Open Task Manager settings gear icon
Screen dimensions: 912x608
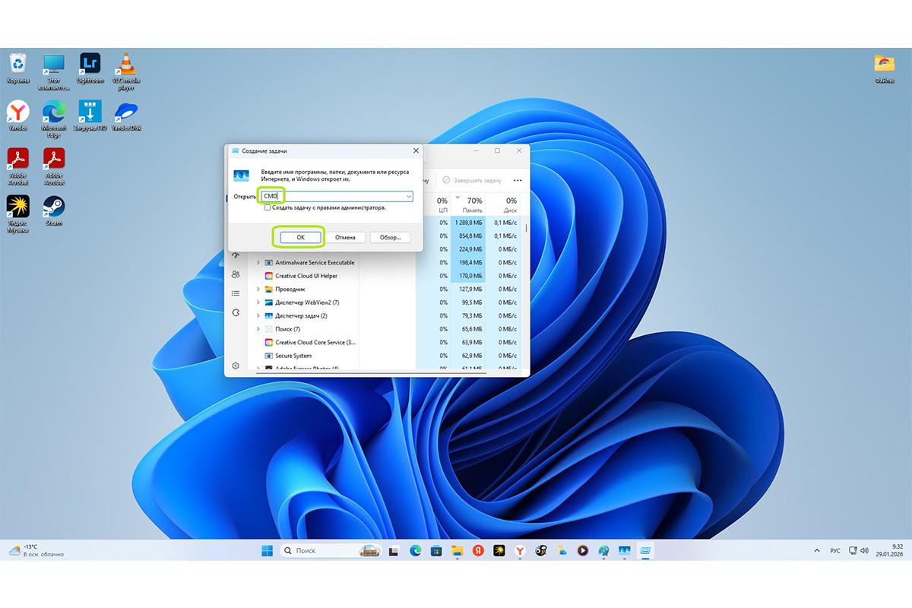click(236, 366)
